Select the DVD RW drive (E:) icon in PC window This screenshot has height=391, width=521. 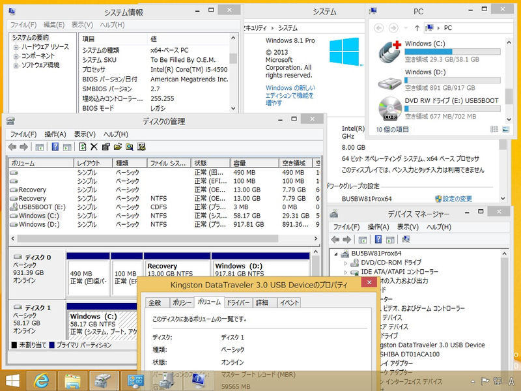tap(389, 108)
